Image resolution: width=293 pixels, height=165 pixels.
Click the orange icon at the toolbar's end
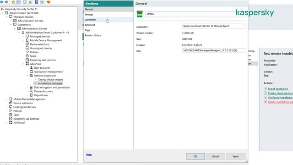pos(49,2)
